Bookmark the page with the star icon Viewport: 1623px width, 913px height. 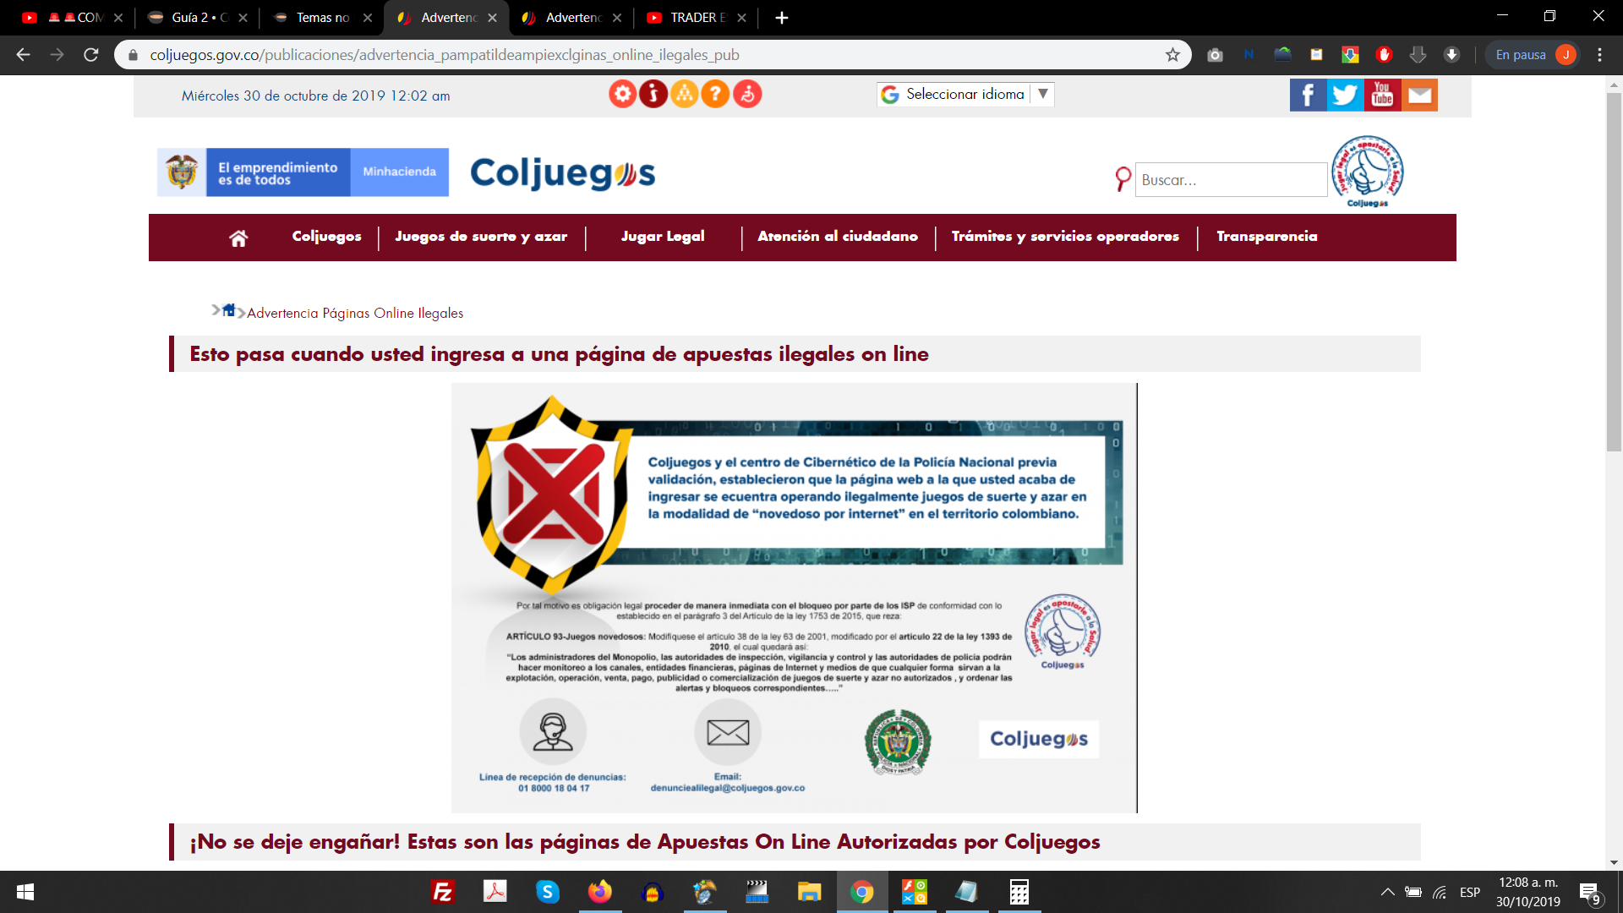tap(1172, 55)
